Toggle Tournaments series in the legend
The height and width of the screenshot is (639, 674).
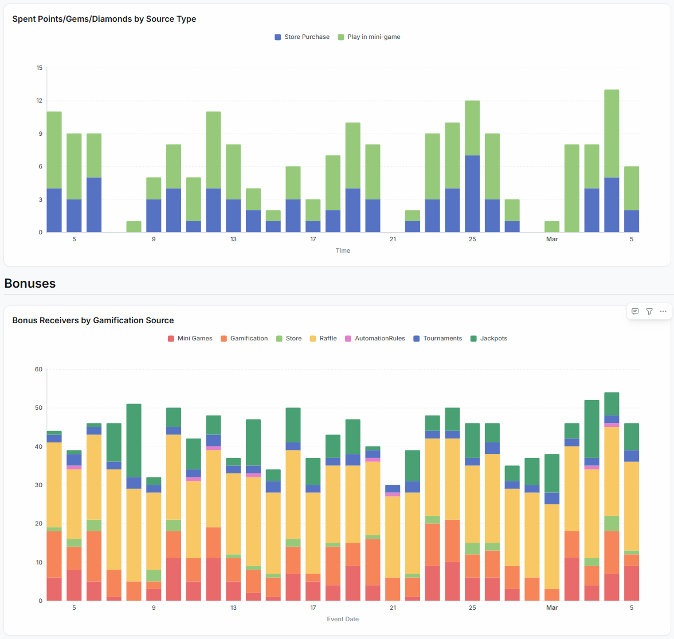(x=437, y=338)
